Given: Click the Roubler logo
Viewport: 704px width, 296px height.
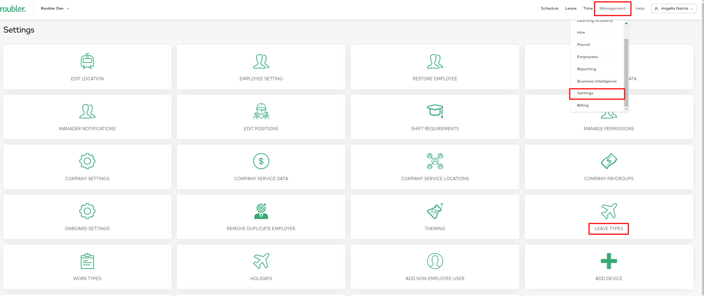Looking at the screenshot, I should [13, 9].
